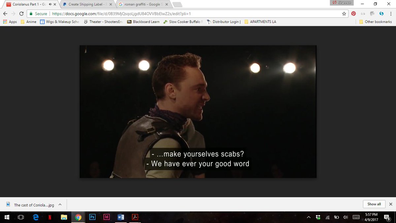Open Slow Cooker Buffalo bookmark
The height and width of the screenshot is (223, 396).
[183, 22]
